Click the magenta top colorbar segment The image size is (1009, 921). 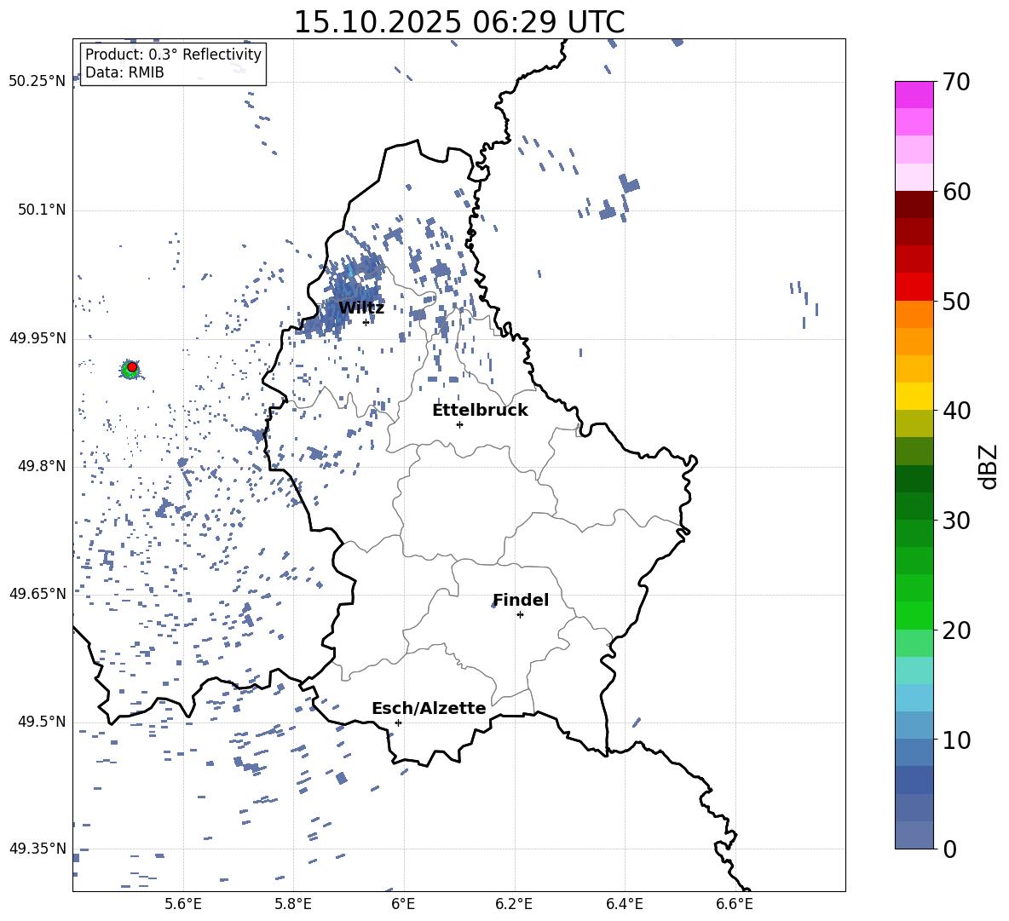[914, 95]
